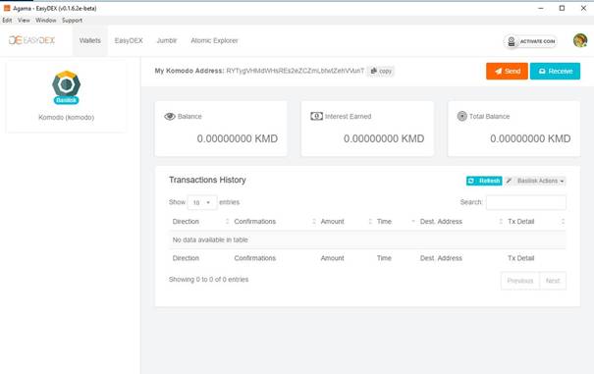Open the View menu
The height and width of the screenshot is (374, 594).
point(24,21)
